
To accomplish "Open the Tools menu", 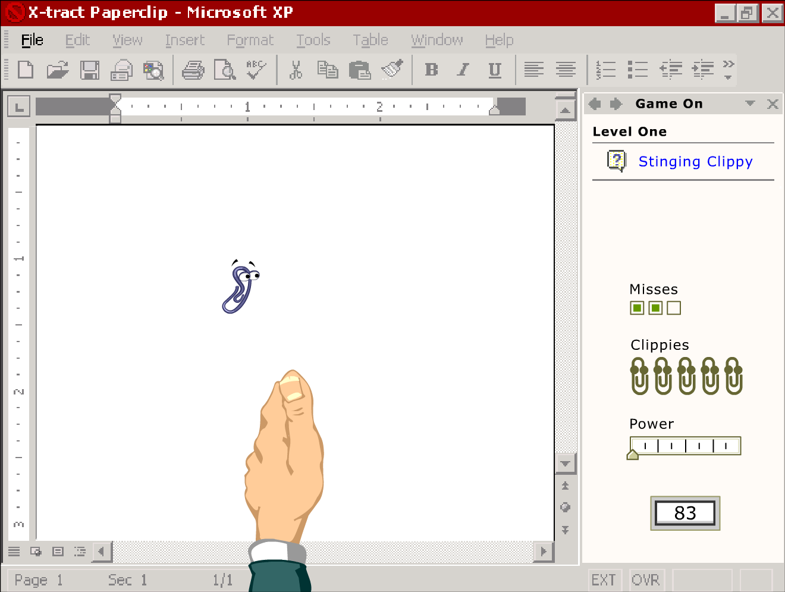I will pos(313,40).
